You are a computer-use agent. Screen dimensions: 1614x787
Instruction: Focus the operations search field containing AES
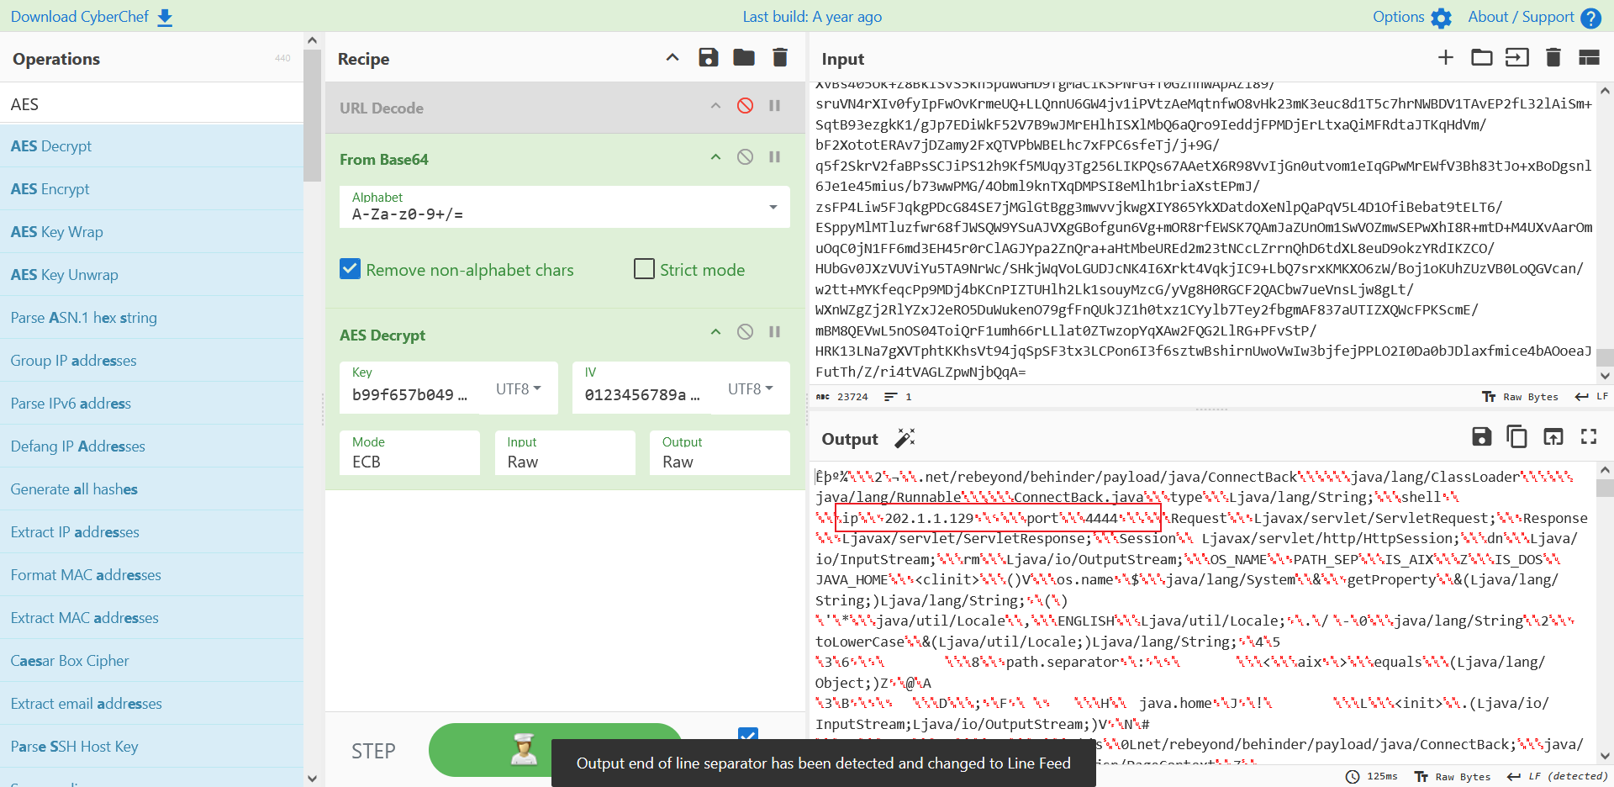click(x=151, y=104)
